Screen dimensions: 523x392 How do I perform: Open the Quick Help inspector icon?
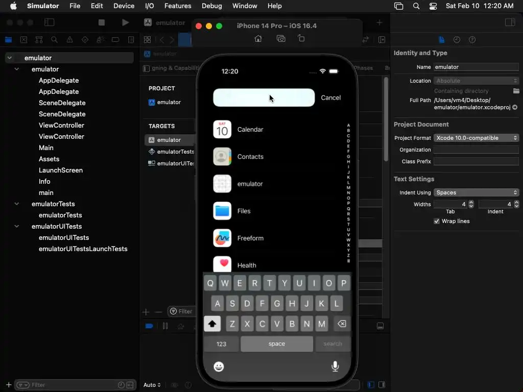(x=472, y=40)
